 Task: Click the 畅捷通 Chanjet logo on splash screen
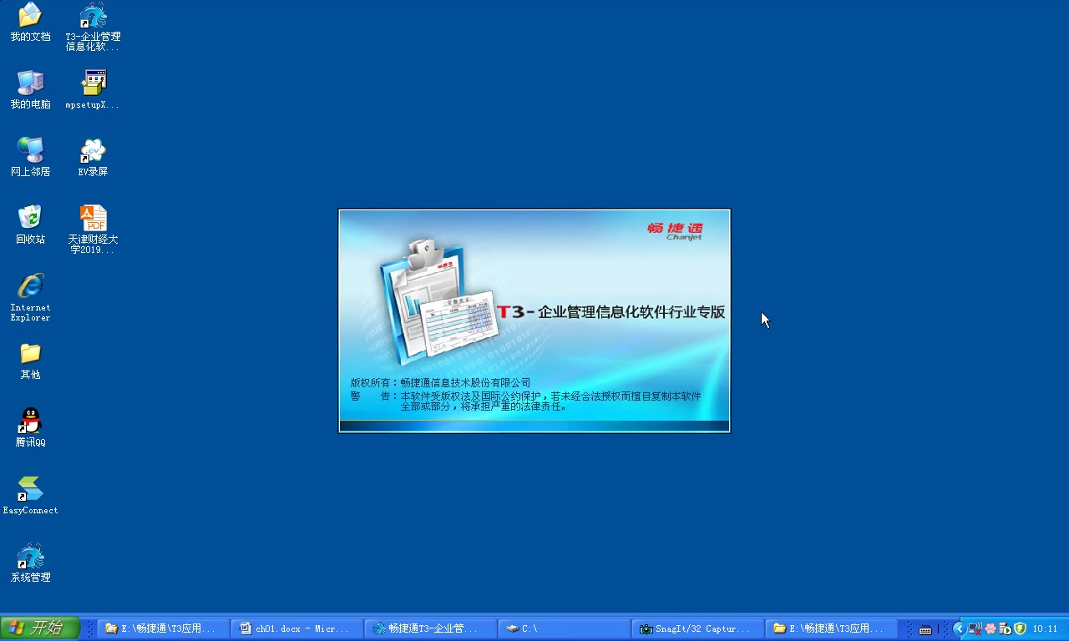click(675, 230)
